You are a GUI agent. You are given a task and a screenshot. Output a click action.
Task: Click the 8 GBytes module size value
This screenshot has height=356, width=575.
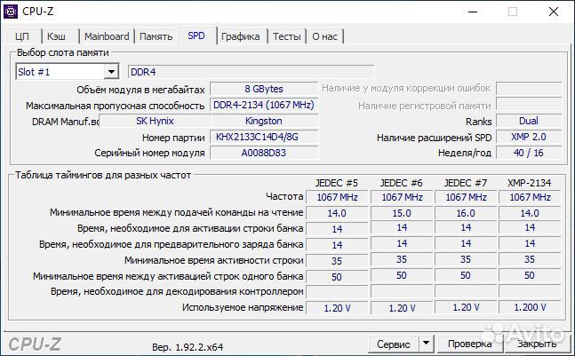[264, 89]
